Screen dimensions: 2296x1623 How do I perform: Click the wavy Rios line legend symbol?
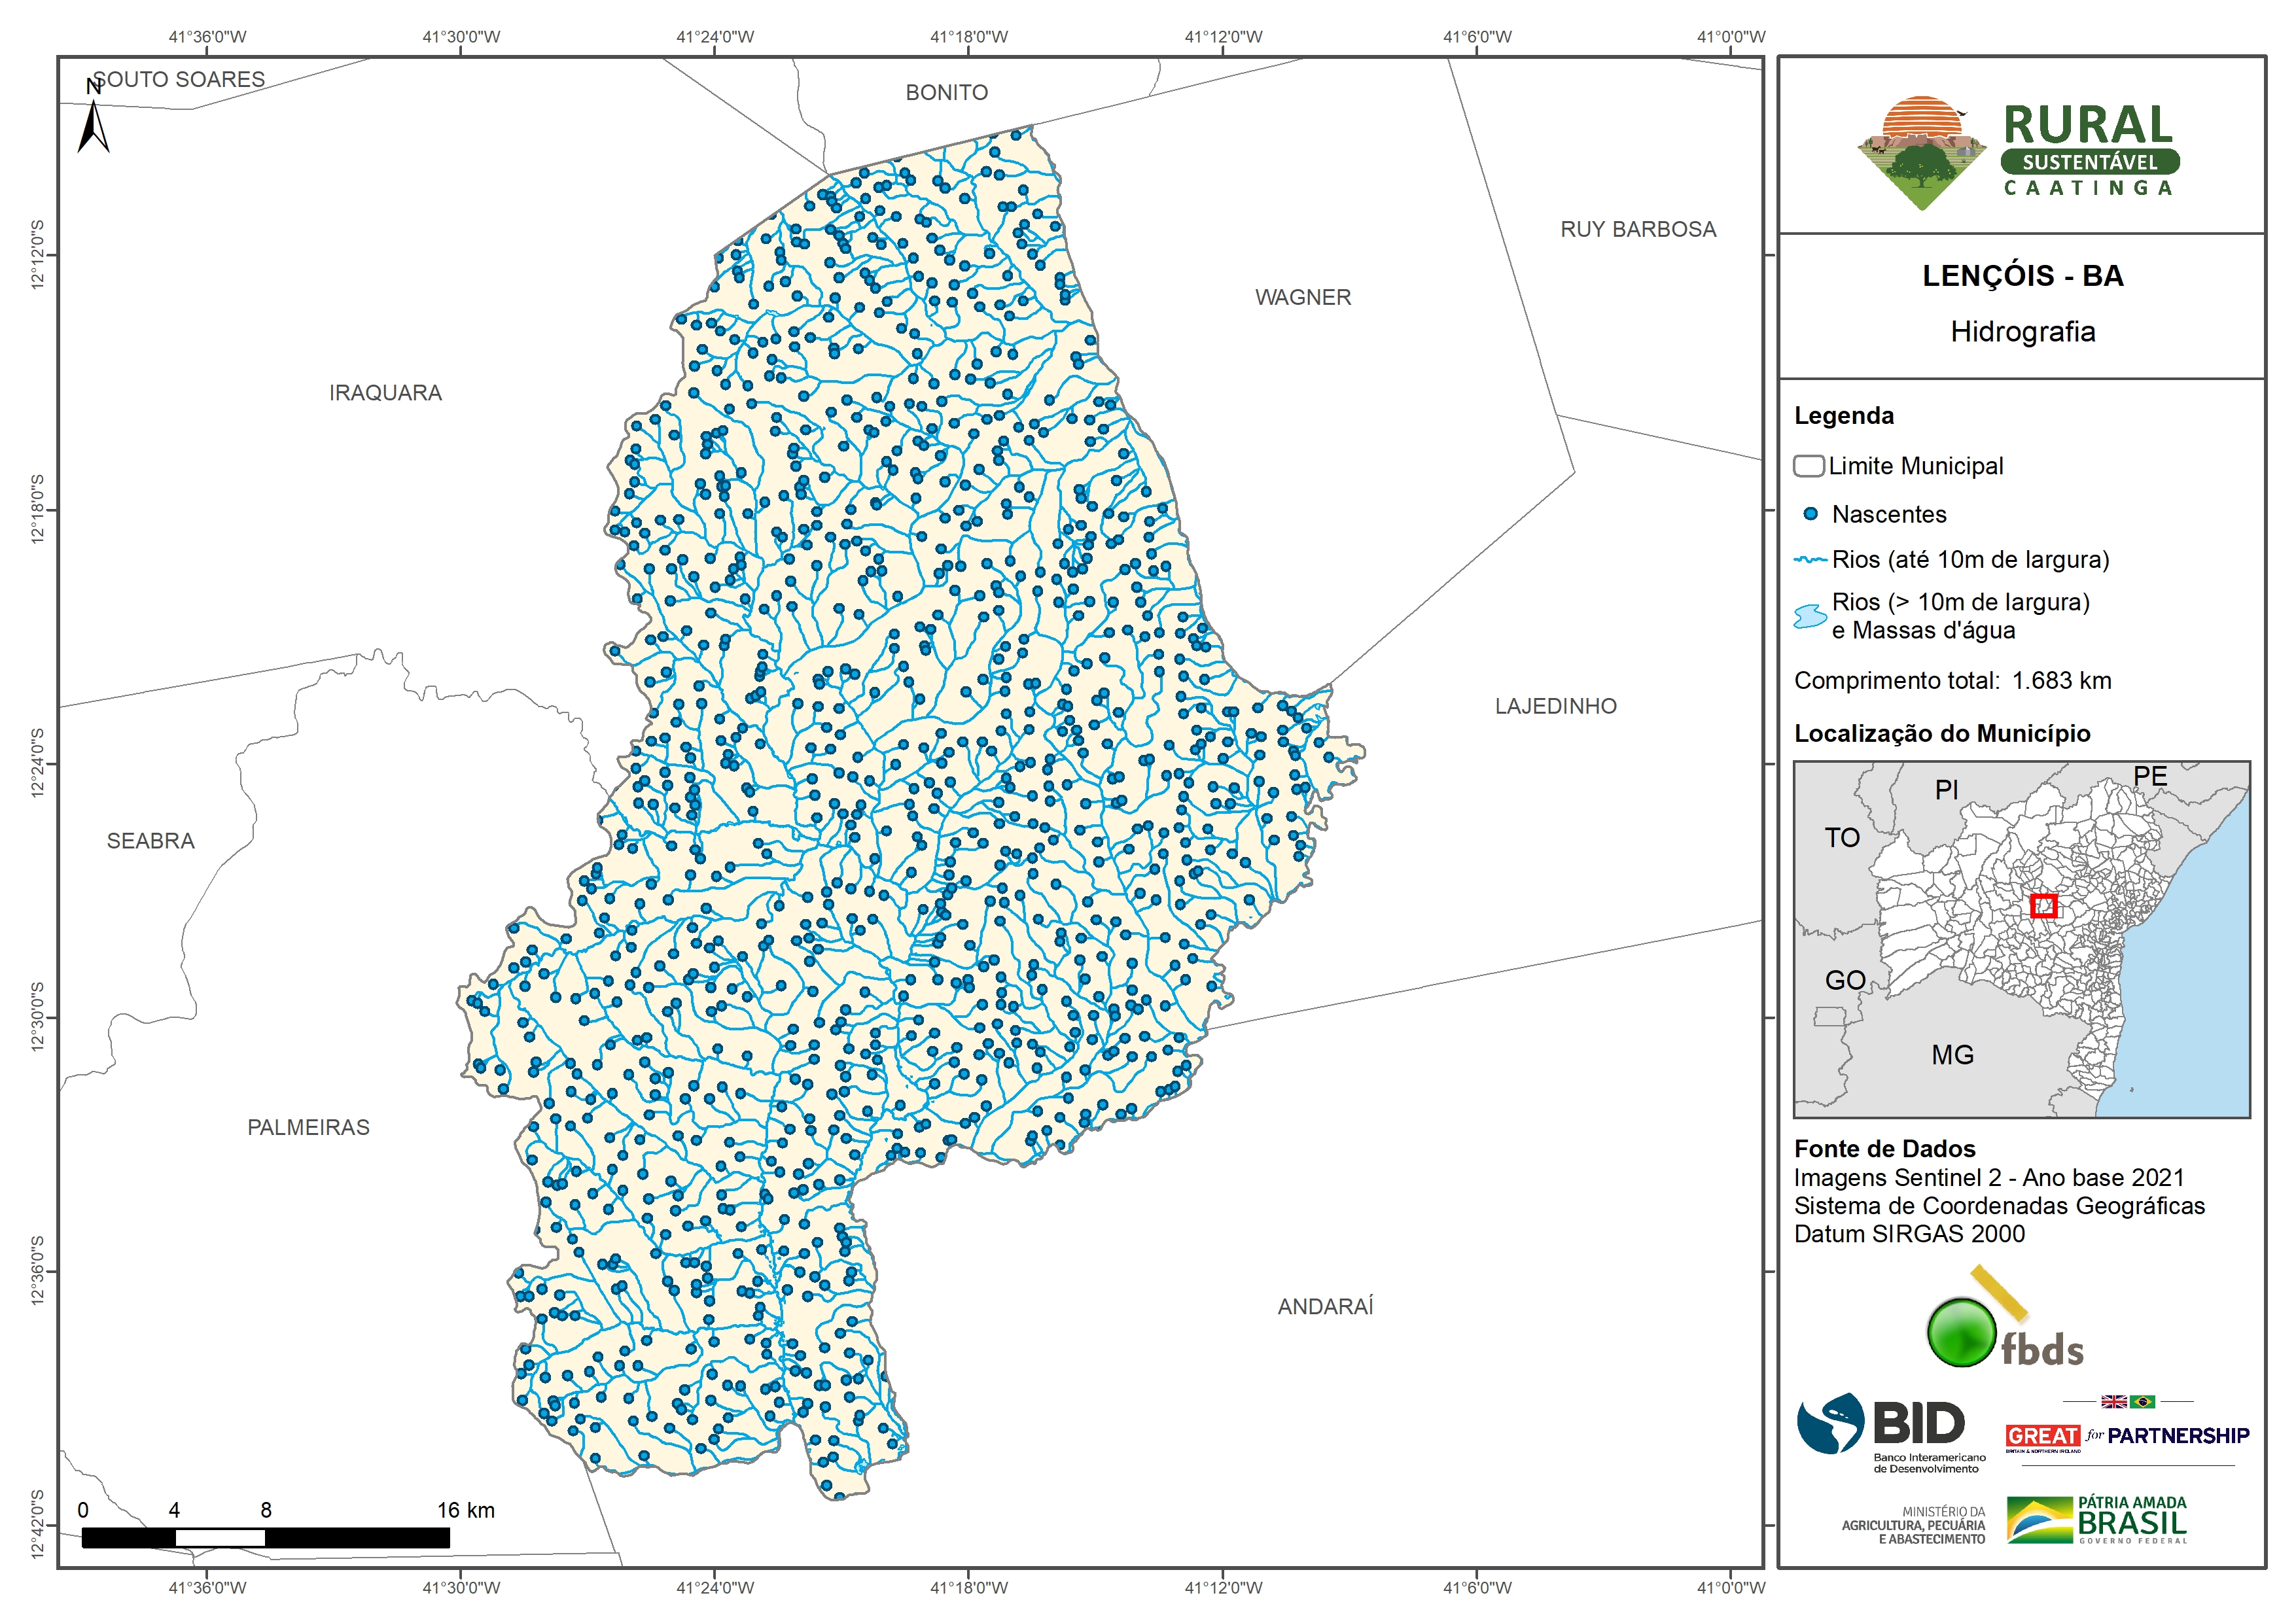pos(1810,560)
